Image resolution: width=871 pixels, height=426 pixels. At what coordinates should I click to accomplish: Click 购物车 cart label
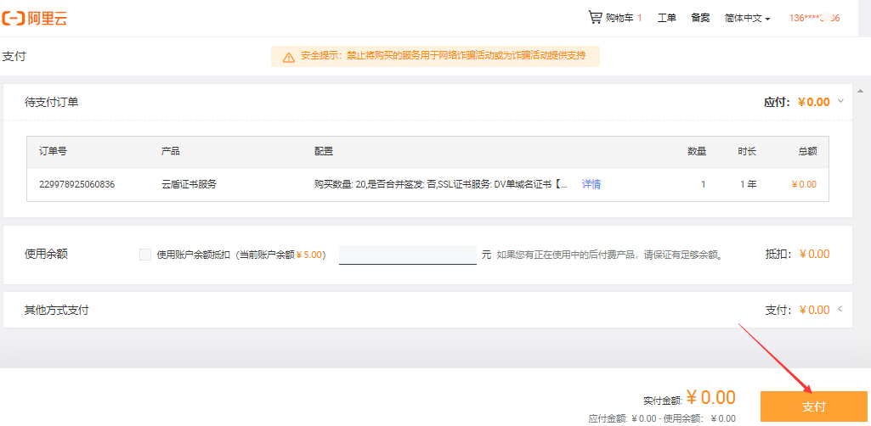[619, 18]
